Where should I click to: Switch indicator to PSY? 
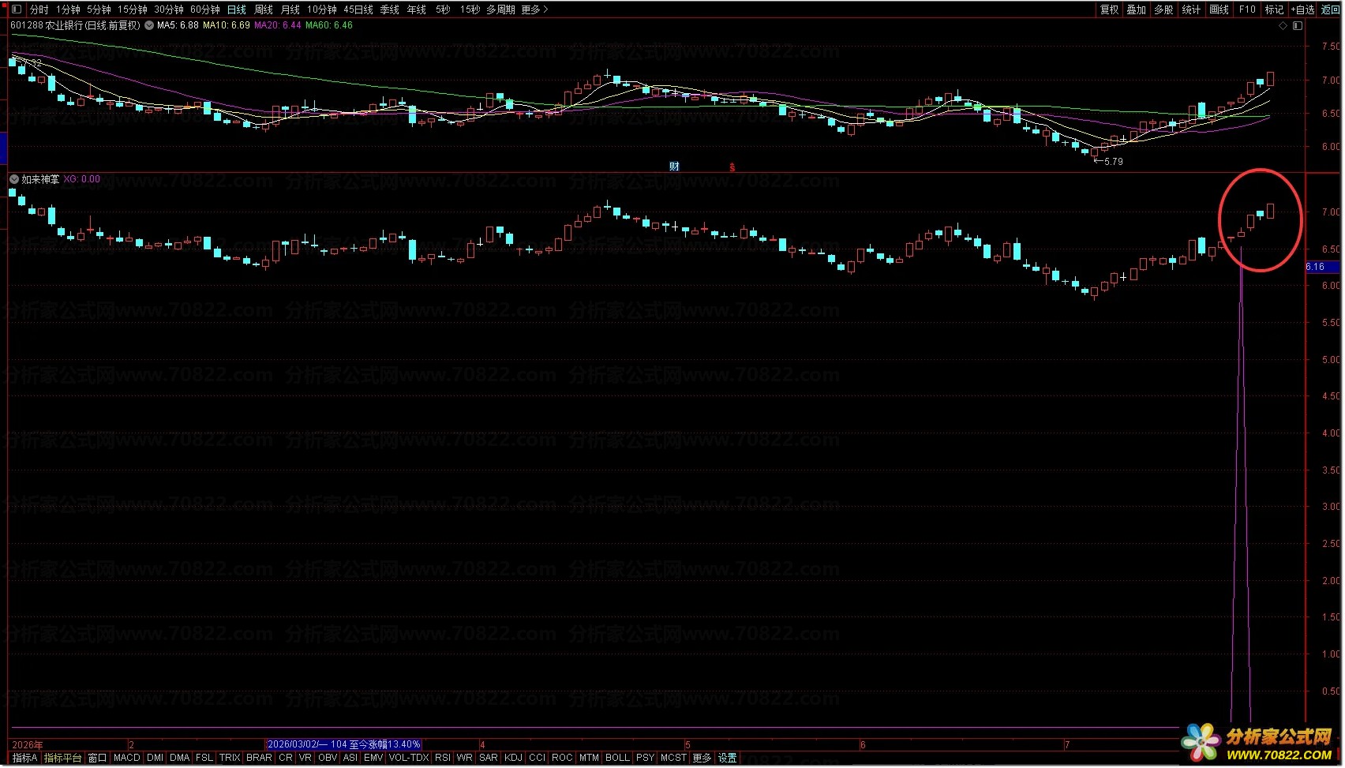point(645,758)
